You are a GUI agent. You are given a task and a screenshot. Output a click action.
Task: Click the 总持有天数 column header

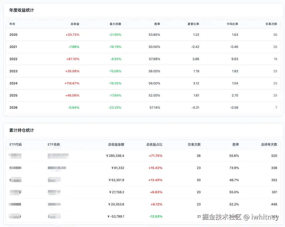[x=269, y=144]
